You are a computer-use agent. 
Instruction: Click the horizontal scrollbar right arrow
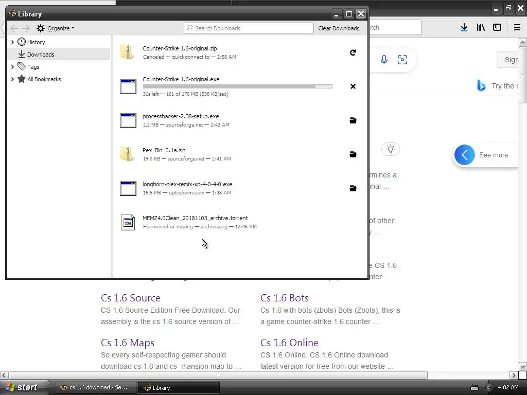point(514,375)
